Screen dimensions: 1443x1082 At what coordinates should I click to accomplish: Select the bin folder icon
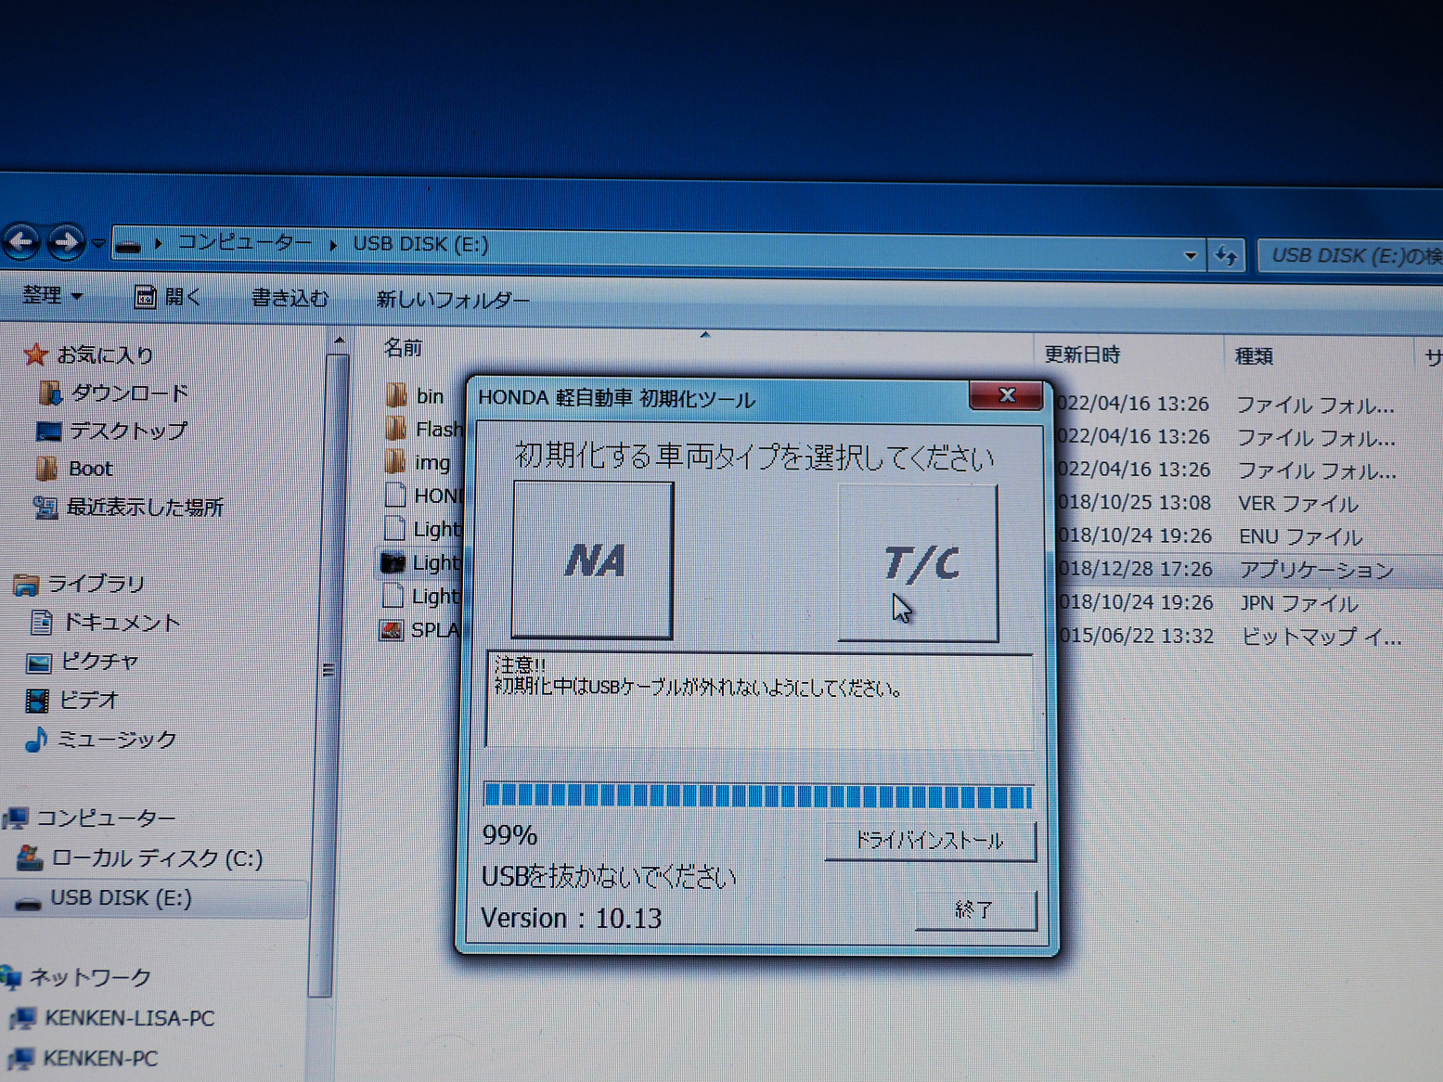(x=396, y=395)
